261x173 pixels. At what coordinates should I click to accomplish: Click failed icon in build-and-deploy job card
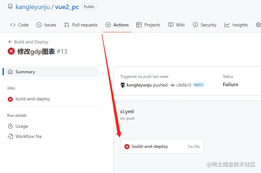click(x=127, y=147)
